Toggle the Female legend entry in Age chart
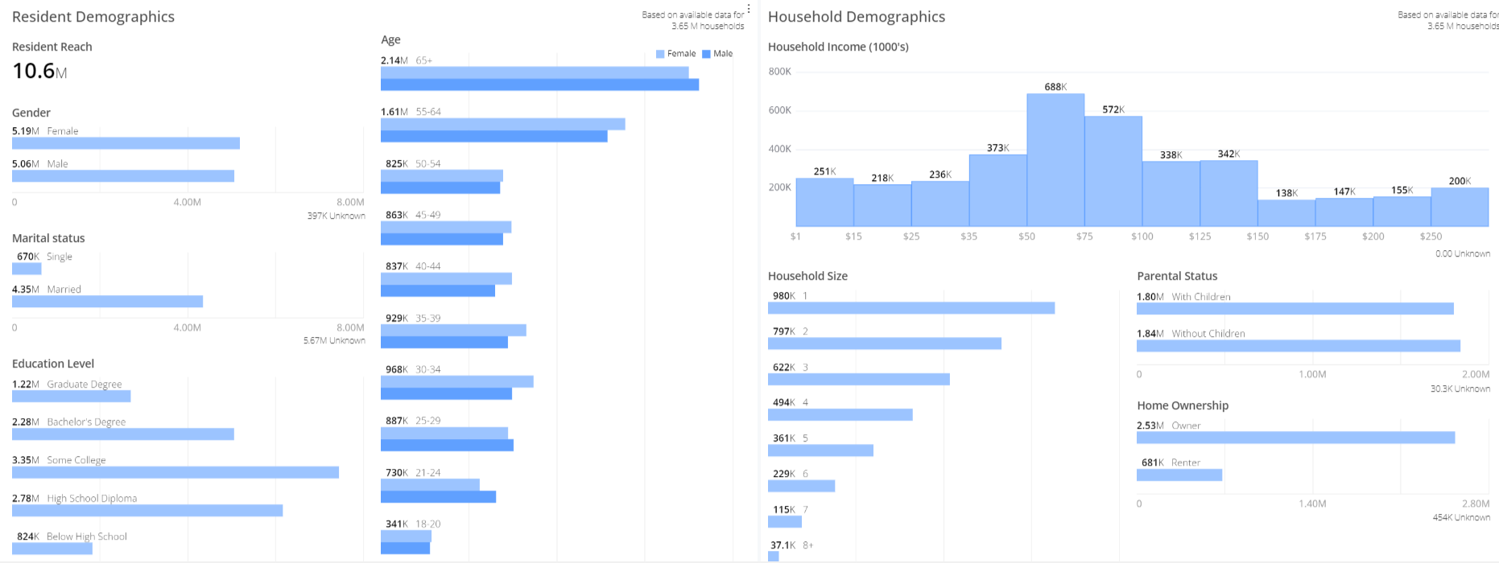The image size is (1499, 563). point(676,54)
